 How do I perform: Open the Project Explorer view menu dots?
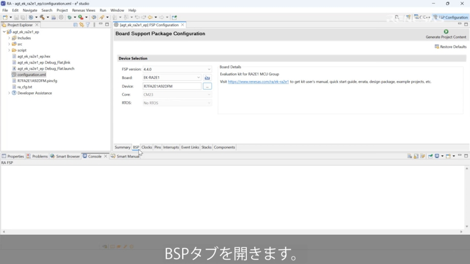coord(94,25)
